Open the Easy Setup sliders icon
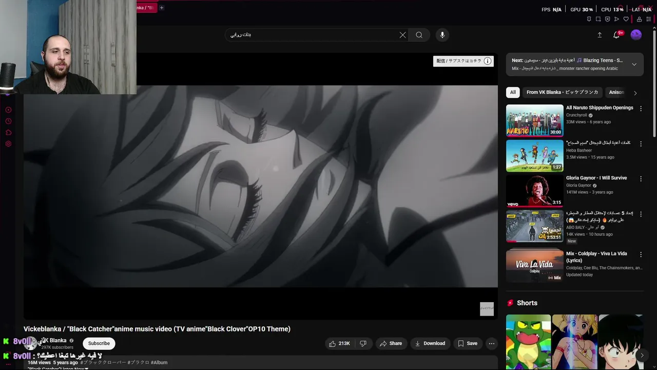Viewport: 657px width, 370px height. coord(648,19)
